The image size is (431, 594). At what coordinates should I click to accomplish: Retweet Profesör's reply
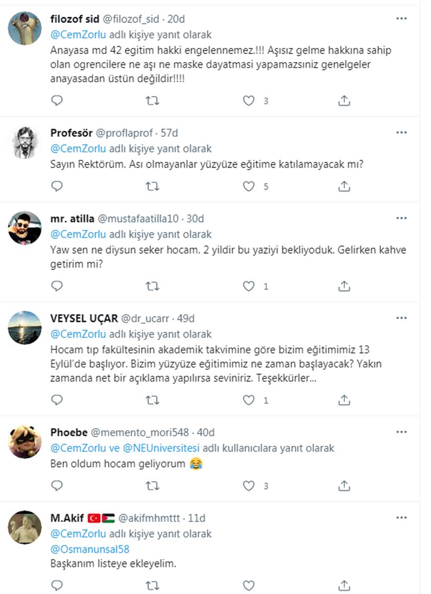(153, 186)
